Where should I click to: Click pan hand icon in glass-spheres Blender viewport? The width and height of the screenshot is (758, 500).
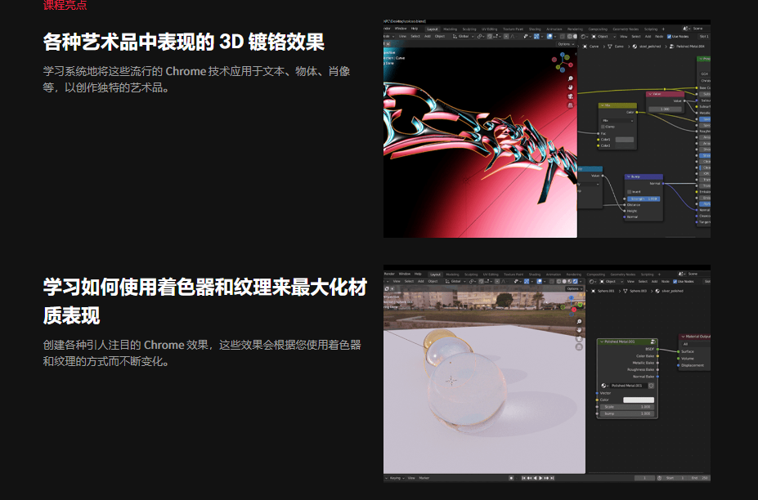(579, 330)
